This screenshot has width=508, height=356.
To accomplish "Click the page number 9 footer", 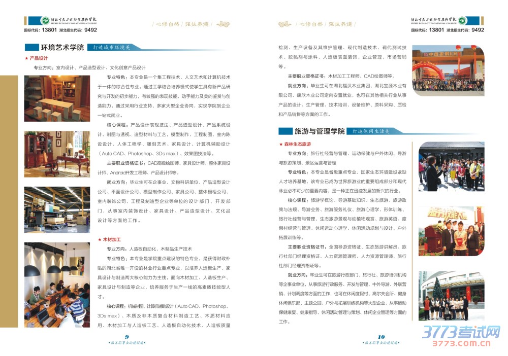I will point(127,337).
